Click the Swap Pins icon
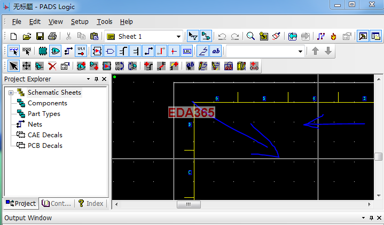384x225 pixels. [x=132, y=66]
